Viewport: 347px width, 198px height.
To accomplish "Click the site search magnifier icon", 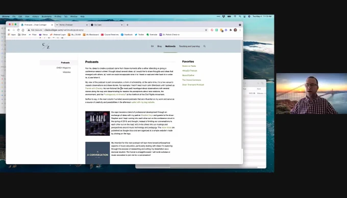I will point(205,46).
